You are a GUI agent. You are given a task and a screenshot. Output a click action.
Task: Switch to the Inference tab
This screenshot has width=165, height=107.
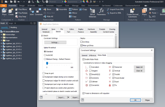point(93,55)
